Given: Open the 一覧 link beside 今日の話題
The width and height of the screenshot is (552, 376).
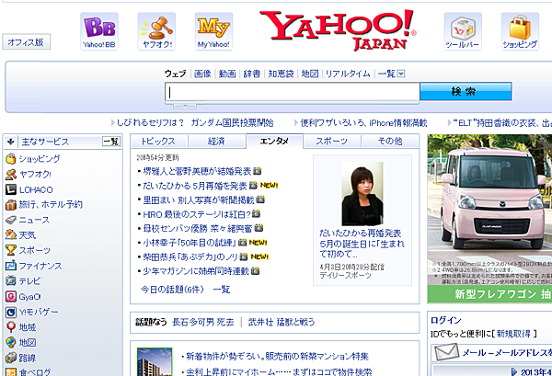Looking at the screenshot, I should pyautogui.click(x=222, y=290).
